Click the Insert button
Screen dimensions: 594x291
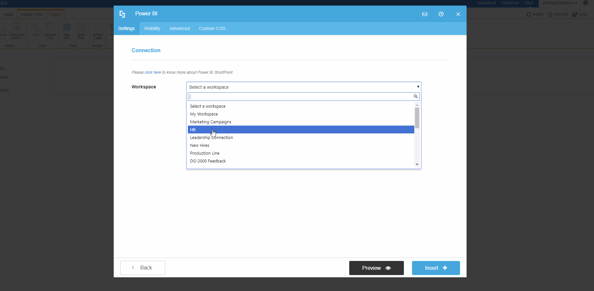pos(436,268)
